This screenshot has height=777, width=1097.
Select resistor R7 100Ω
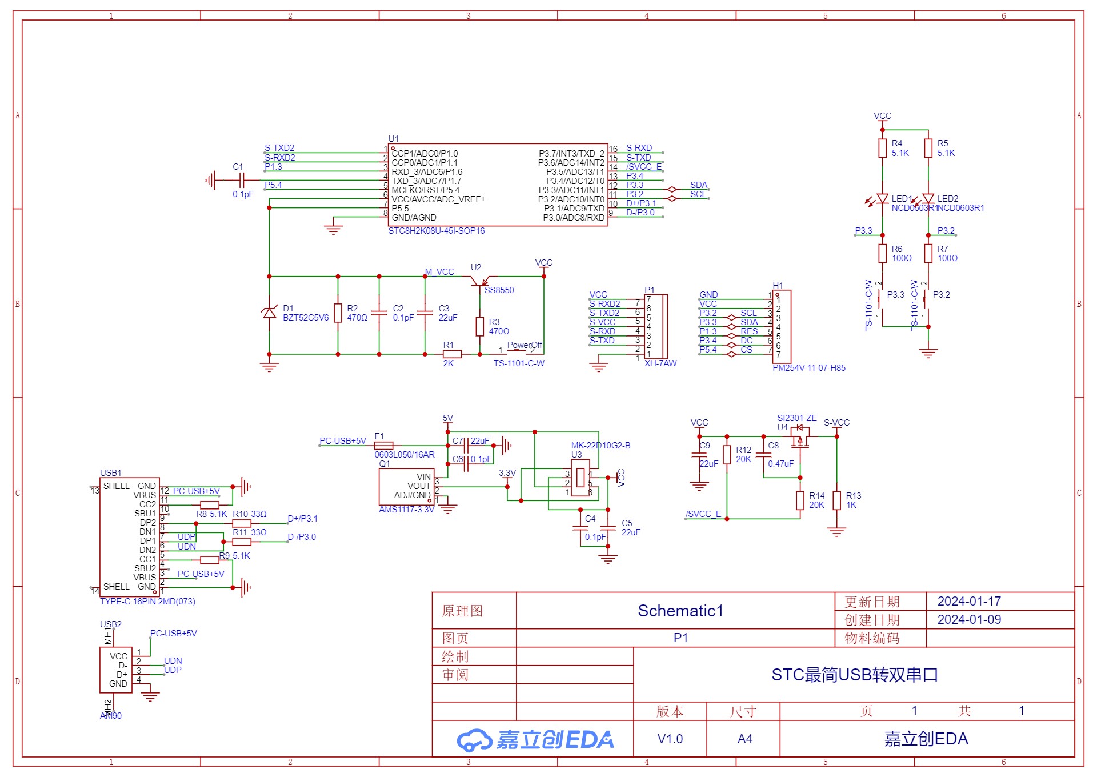tap(928, 254)
